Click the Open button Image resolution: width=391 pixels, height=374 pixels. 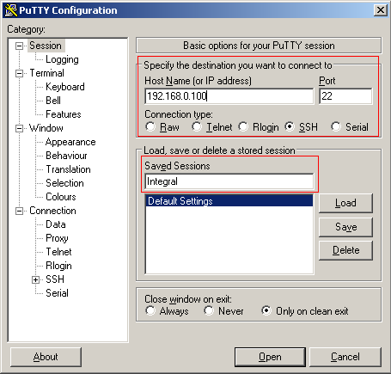click(x=270, y=357)
